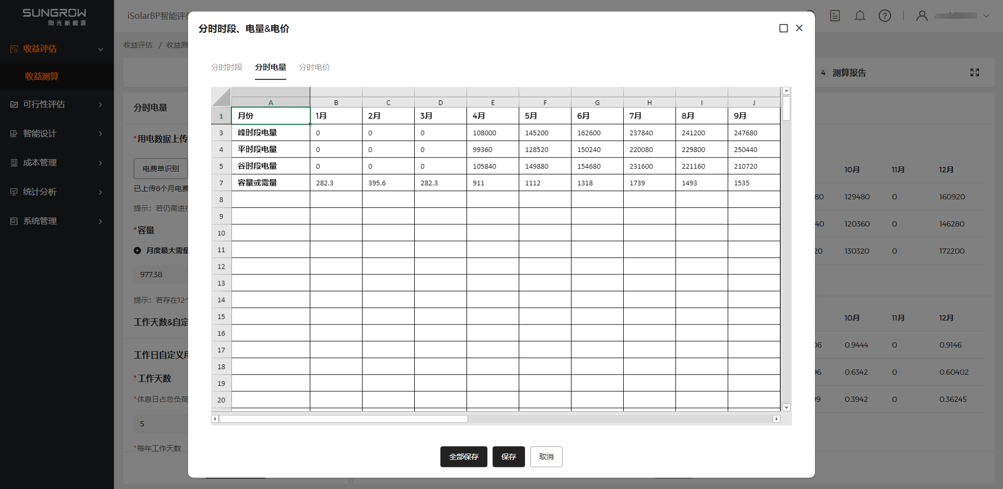Viewport: 1003px width, 489px height.
Task: Click the fullscreen expand icon near 测算报告
Action: click(975, 73)
